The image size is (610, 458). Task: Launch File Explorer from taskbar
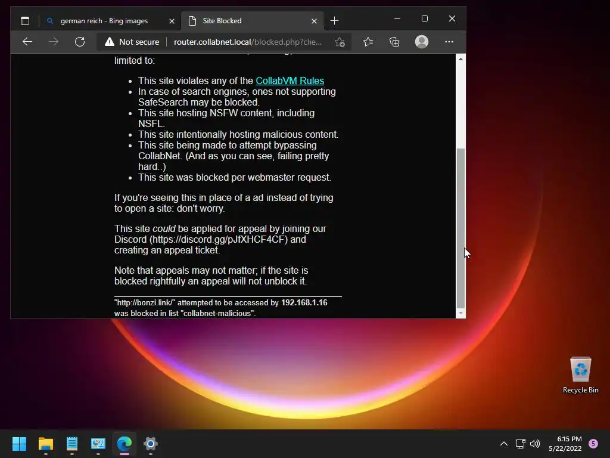coord(45,444)
